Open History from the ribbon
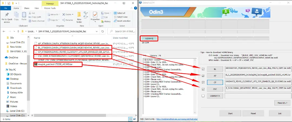Screen dimensions: 292x122 (x=106, y=21)
